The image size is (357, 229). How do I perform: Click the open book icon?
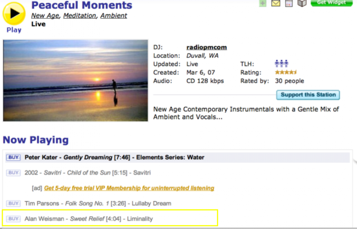click(302, 3)
